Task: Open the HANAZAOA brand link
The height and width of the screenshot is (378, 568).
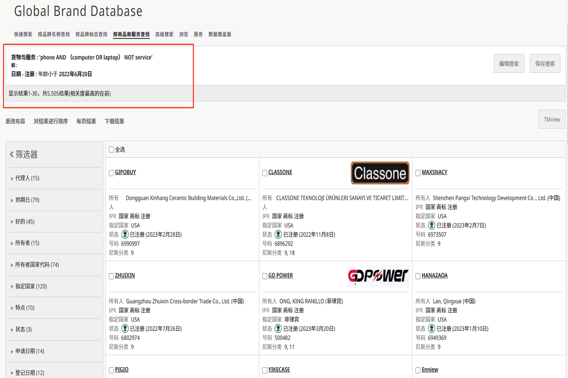Action: point(435,275)
